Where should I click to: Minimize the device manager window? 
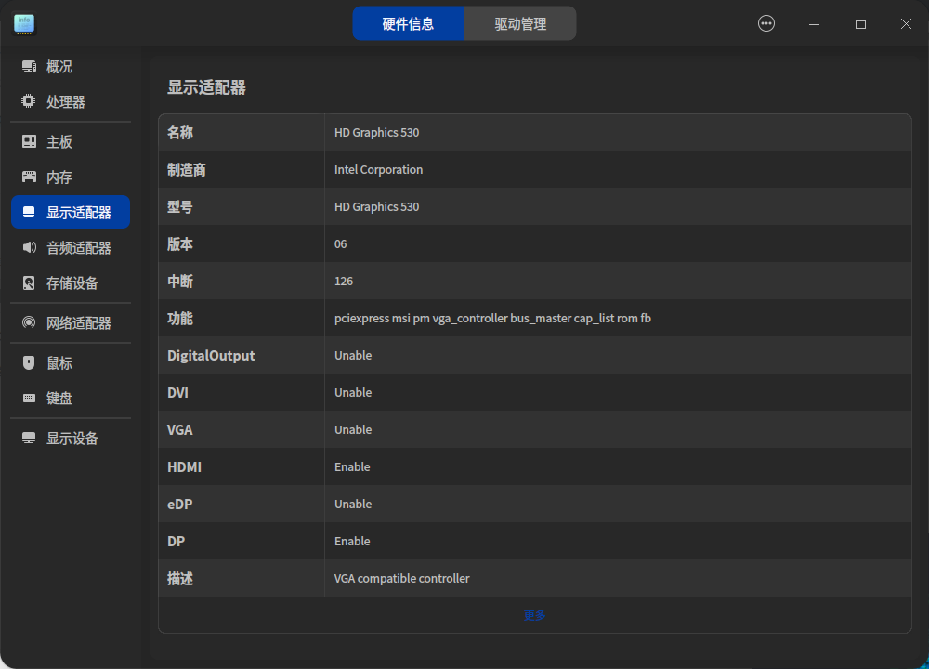(814, 24)
